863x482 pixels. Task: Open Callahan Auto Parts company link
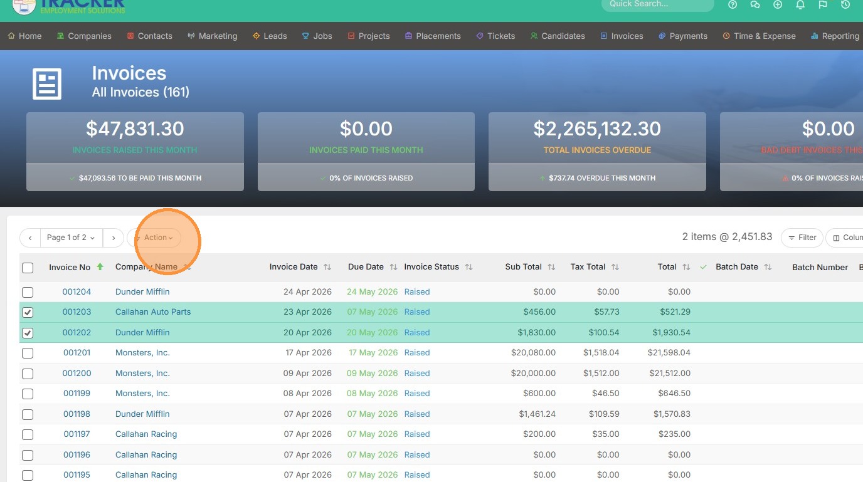(153, 312)
